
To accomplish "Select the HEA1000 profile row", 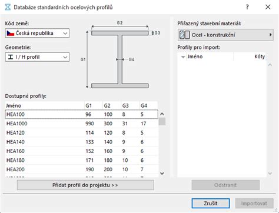I will 81,124.
